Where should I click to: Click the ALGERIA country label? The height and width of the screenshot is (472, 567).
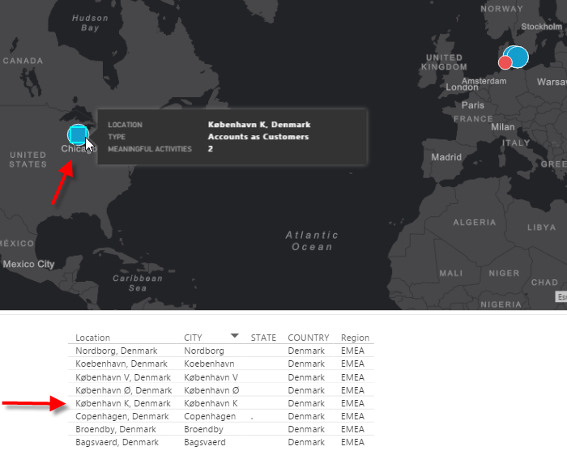475,223
